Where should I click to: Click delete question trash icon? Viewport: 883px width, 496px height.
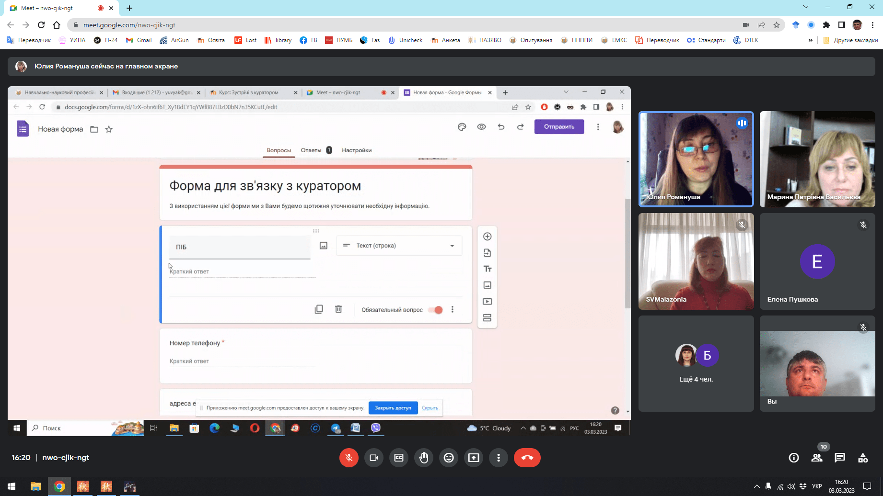[x=338, y=309]
